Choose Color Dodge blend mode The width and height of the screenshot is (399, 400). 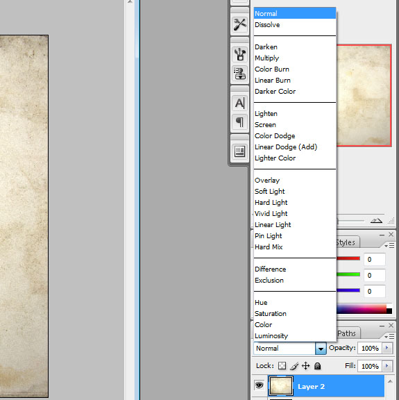click(295, 135)
